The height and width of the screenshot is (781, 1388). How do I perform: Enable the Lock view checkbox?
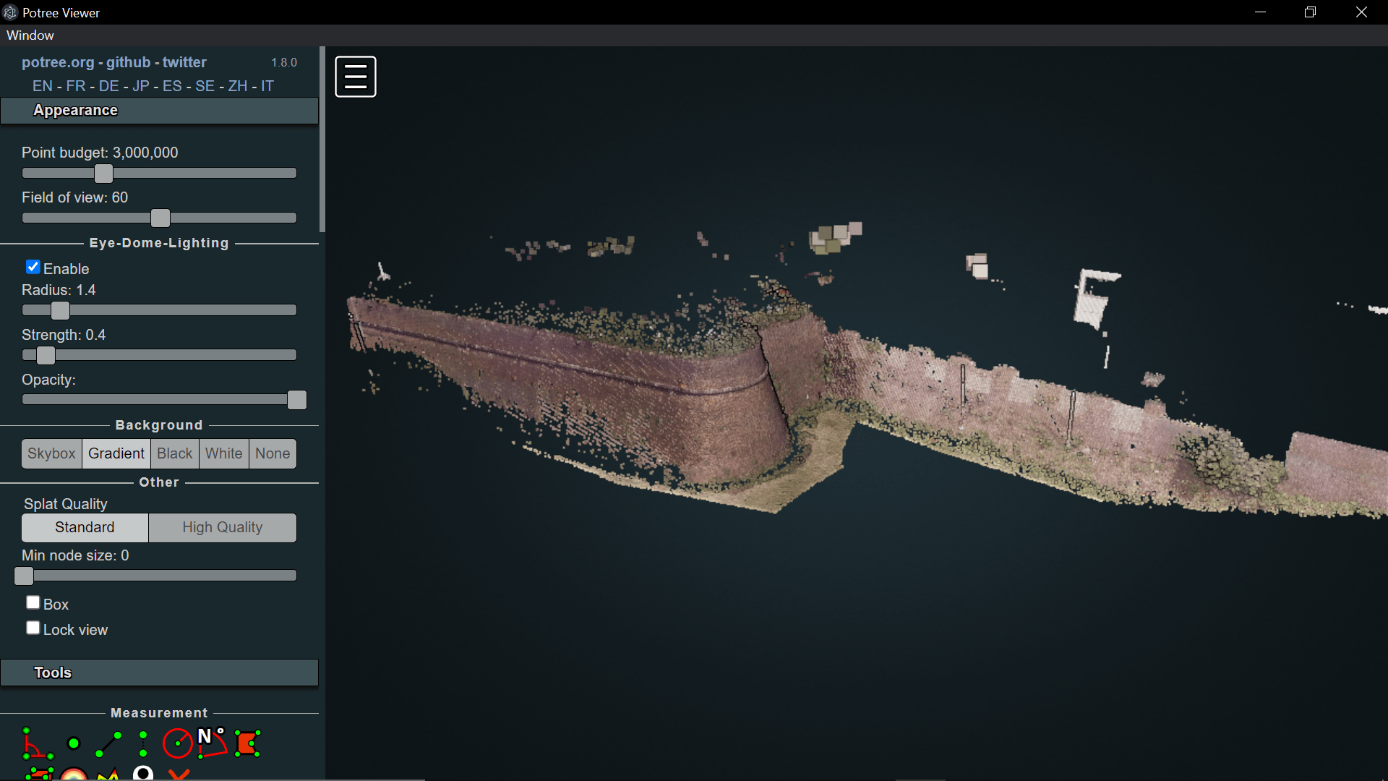tap(33, 628)
